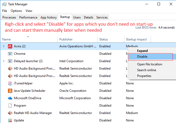
Task: Click the first HD Audio Background speaker icon
Action: point(10,69)
